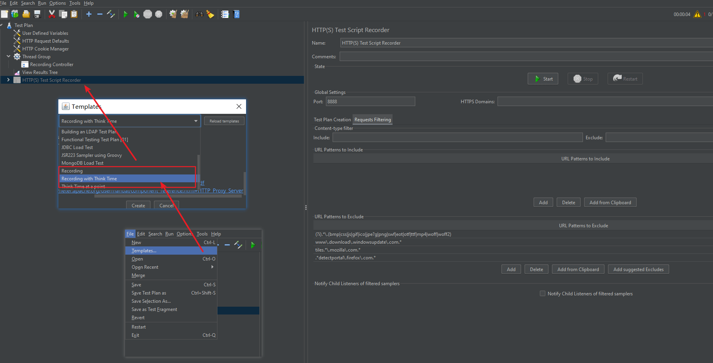This screenshot has height=363, width=713.
Task: Click the Thread Group gear icon in tree
Action: coord(17,57)
